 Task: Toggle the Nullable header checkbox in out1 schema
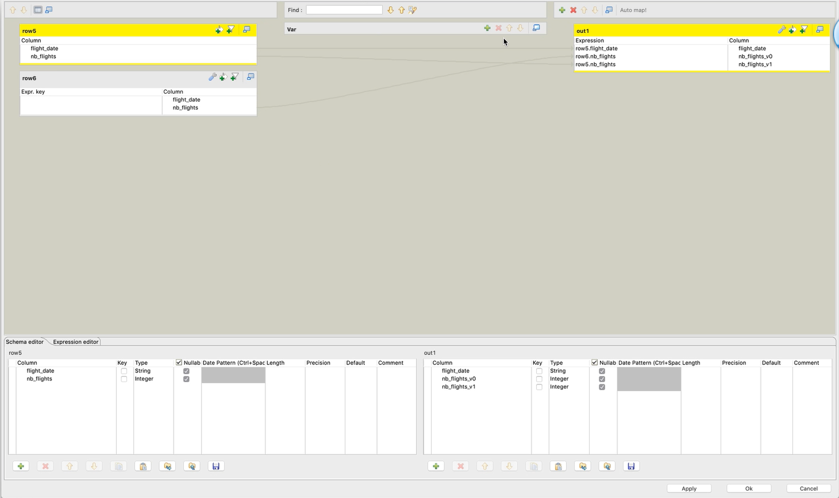tap(595, 363)
